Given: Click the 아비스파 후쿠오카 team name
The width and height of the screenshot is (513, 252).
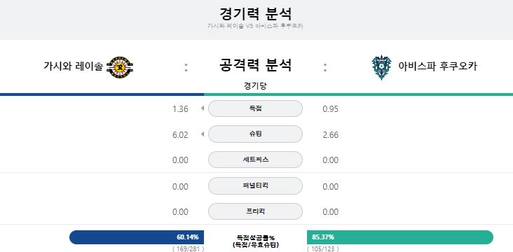Looking at the screenshot, I should tap(437, 66).
